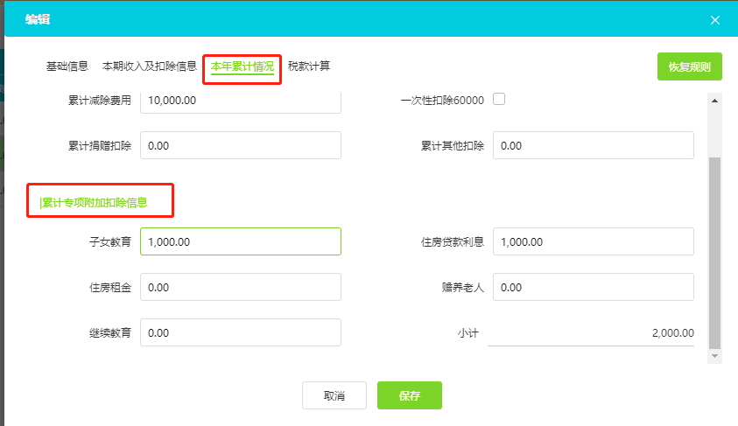Focus the 住房租金 input field
The image size is (738, 426).
[x=240, y=287]
